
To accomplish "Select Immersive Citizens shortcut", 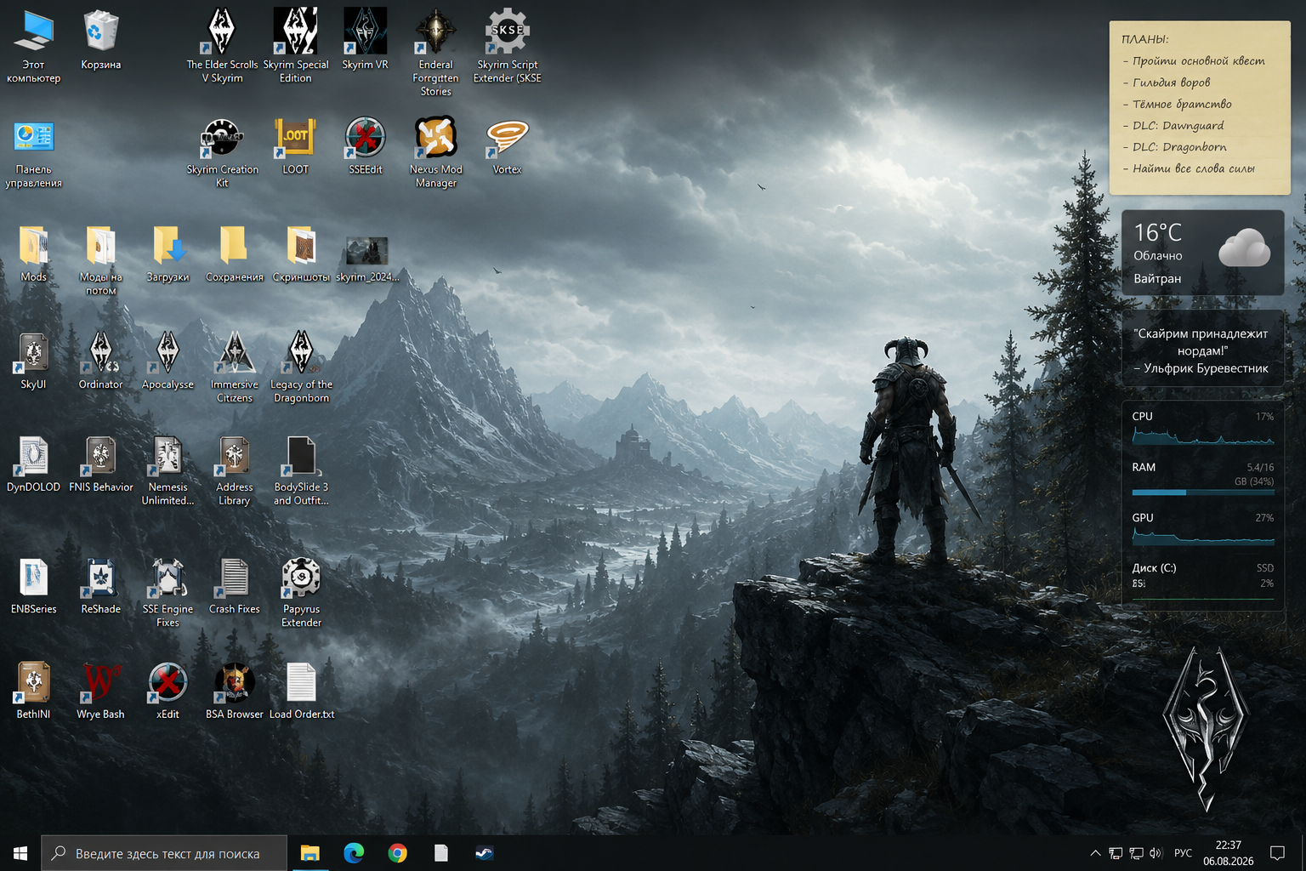I will coord(235,367).
